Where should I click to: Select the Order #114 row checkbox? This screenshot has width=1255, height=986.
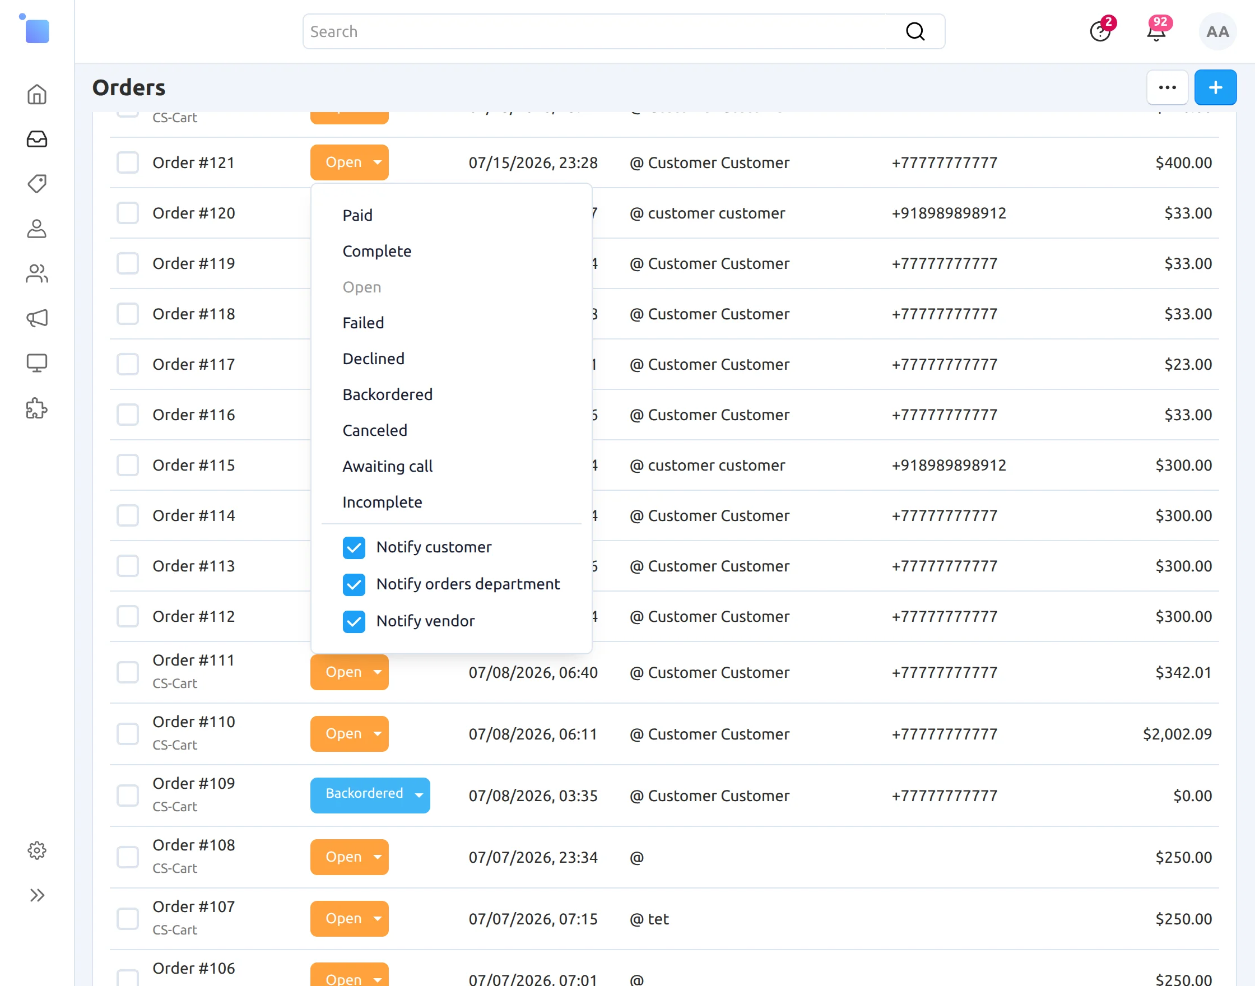pos(128,515)
